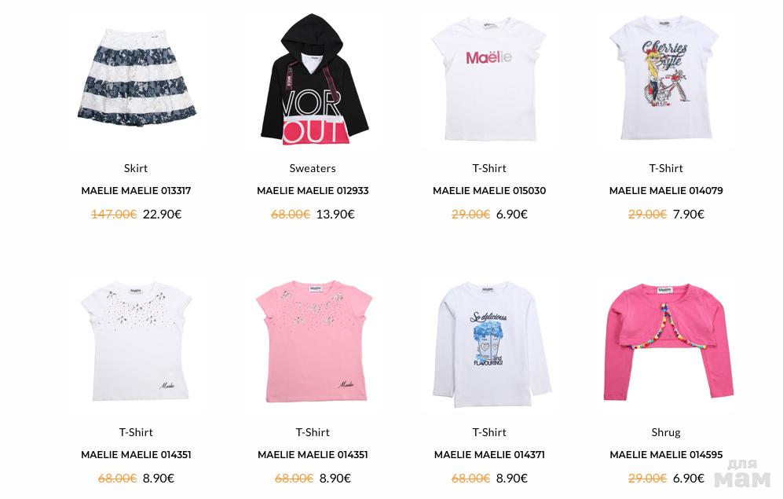This screenshot has width=783, height=499.
Task: View the pink shrug product image
Action: tap(668, 342)
